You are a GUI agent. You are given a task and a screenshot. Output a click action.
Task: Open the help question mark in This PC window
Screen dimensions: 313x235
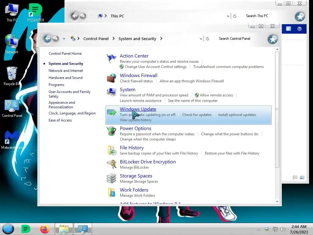tap(300, 29)
